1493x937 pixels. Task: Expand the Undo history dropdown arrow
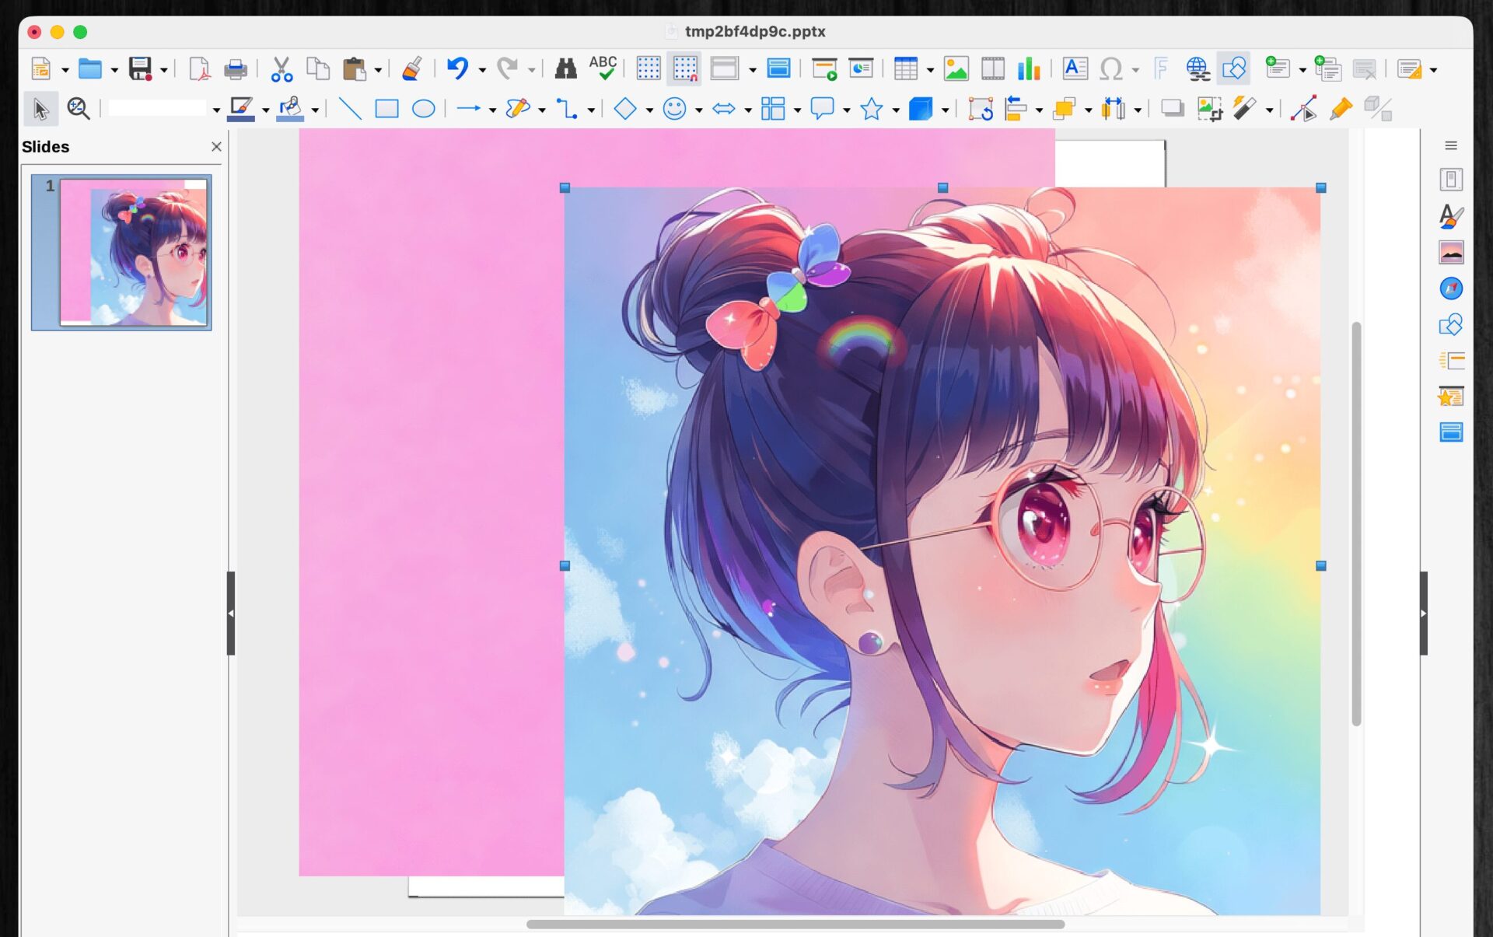tap(482, 70)
